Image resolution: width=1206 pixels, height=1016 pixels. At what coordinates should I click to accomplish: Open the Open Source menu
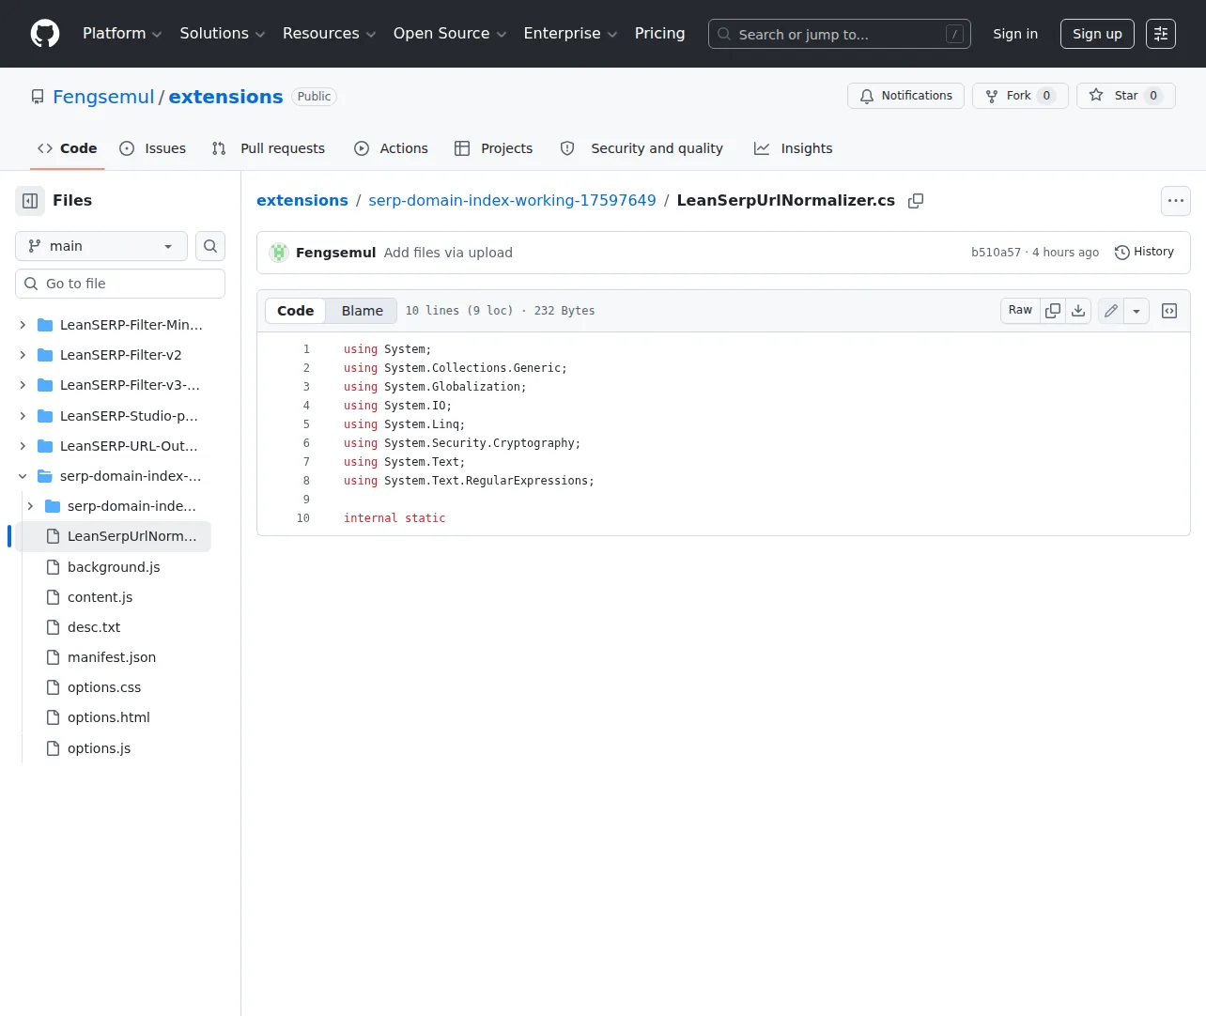450,34
